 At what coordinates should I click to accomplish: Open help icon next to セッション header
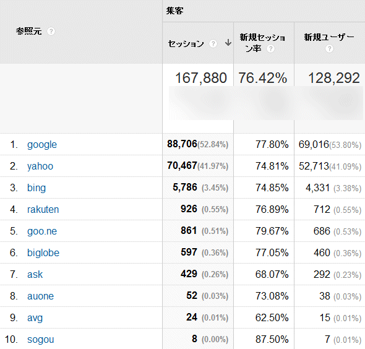pos(213,43)
